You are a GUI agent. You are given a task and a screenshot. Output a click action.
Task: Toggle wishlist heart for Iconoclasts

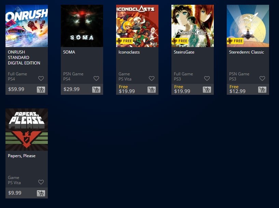152,78
